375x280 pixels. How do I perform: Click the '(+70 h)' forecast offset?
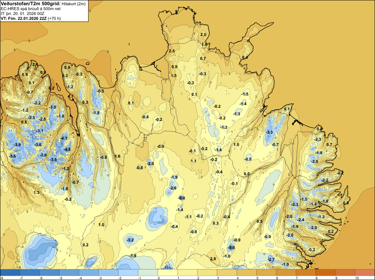(54, 18)
